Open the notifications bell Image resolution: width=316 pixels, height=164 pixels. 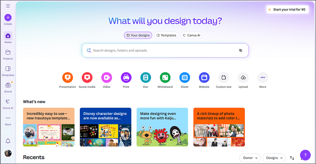point(8,141)
